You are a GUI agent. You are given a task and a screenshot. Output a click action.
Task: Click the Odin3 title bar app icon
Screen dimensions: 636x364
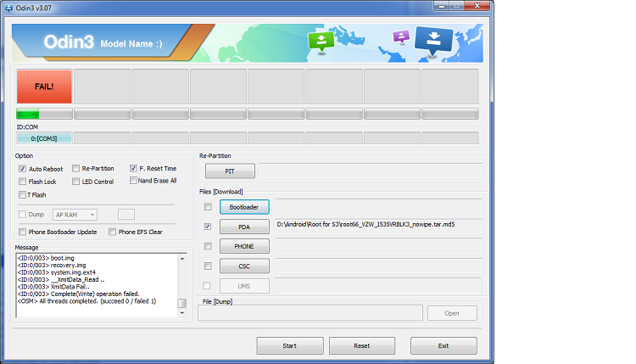pyautogui.click(x=8, y=7)
